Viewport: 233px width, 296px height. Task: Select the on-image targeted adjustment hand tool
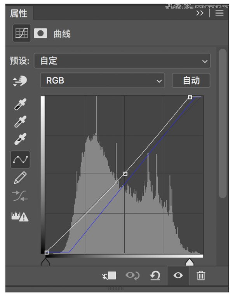(x=20, y=81)
